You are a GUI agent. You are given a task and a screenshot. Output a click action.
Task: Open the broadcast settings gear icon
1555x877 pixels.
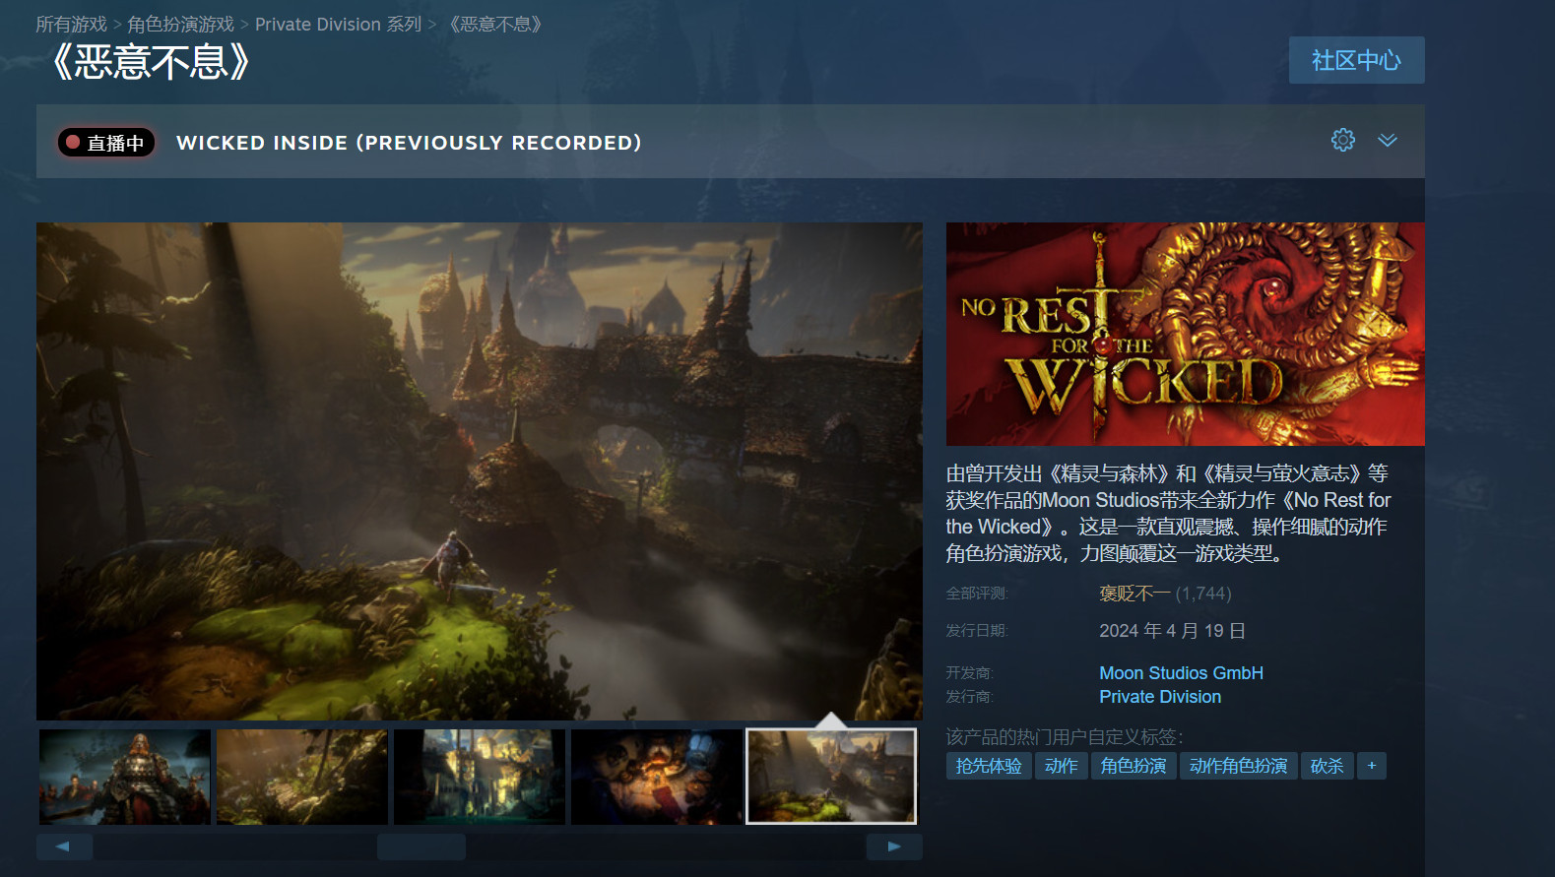click(1342, 141)
